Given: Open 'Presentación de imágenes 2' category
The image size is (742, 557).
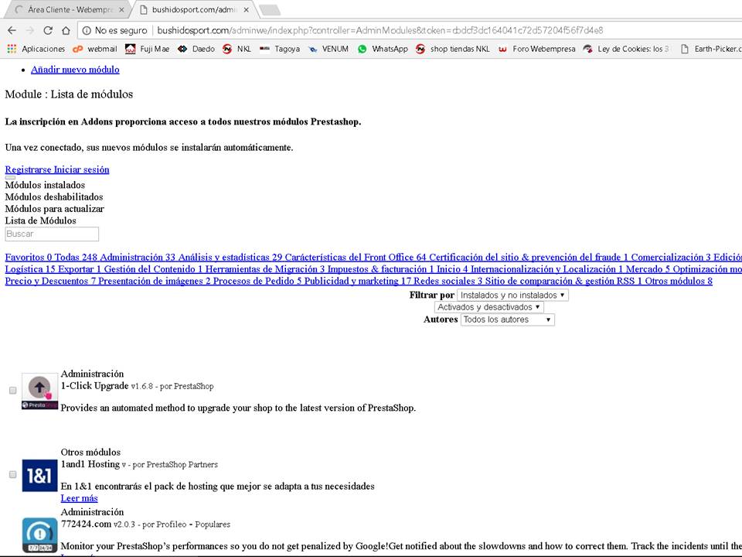Looking at the screenshot, I should (155, 281).
